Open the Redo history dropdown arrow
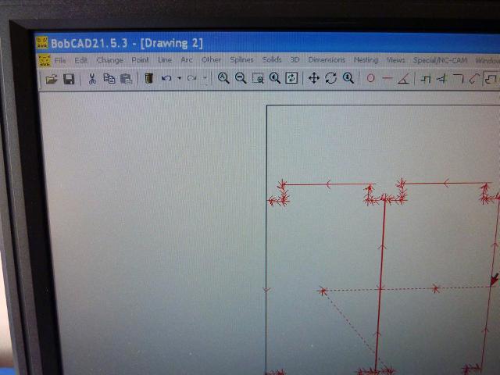 [x=205, y=78]
